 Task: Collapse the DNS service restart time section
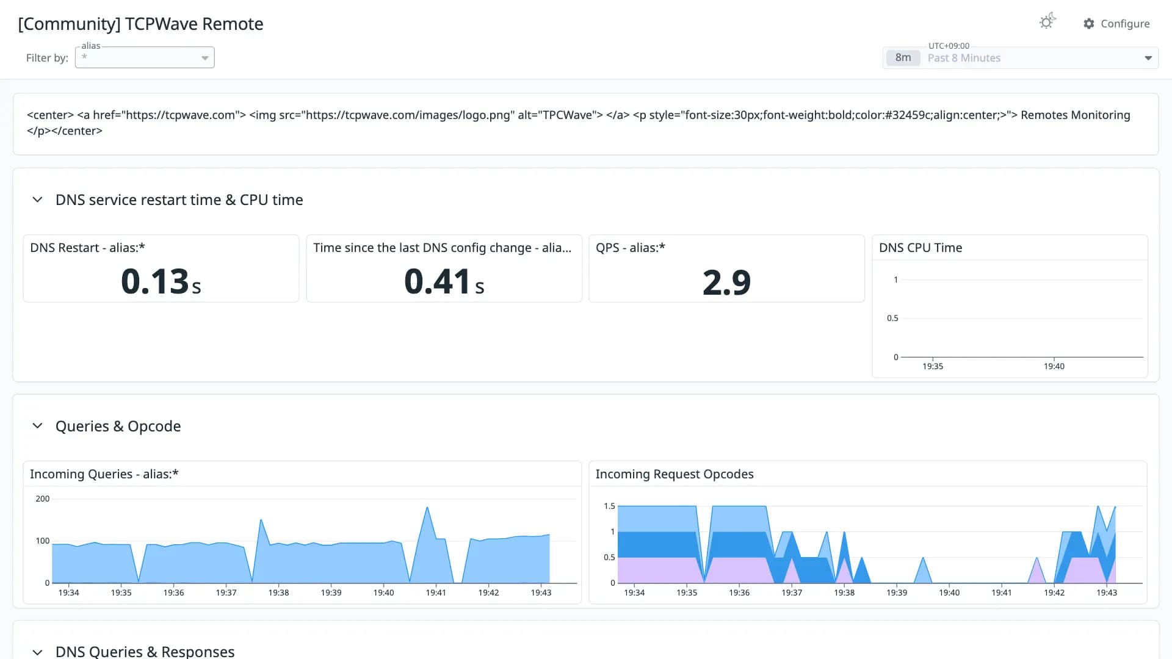coord(37,200)
